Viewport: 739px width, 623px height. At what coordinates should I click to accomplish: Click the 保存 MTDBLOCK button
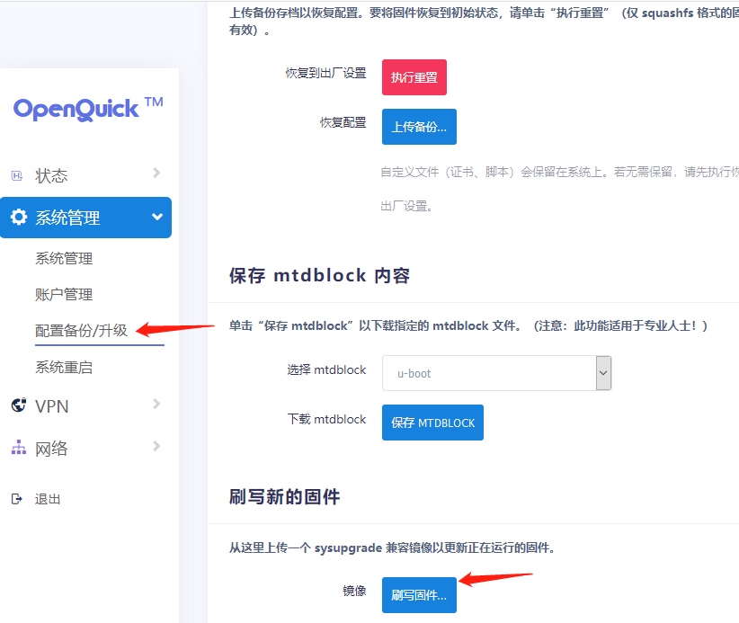tap(432, 423)
